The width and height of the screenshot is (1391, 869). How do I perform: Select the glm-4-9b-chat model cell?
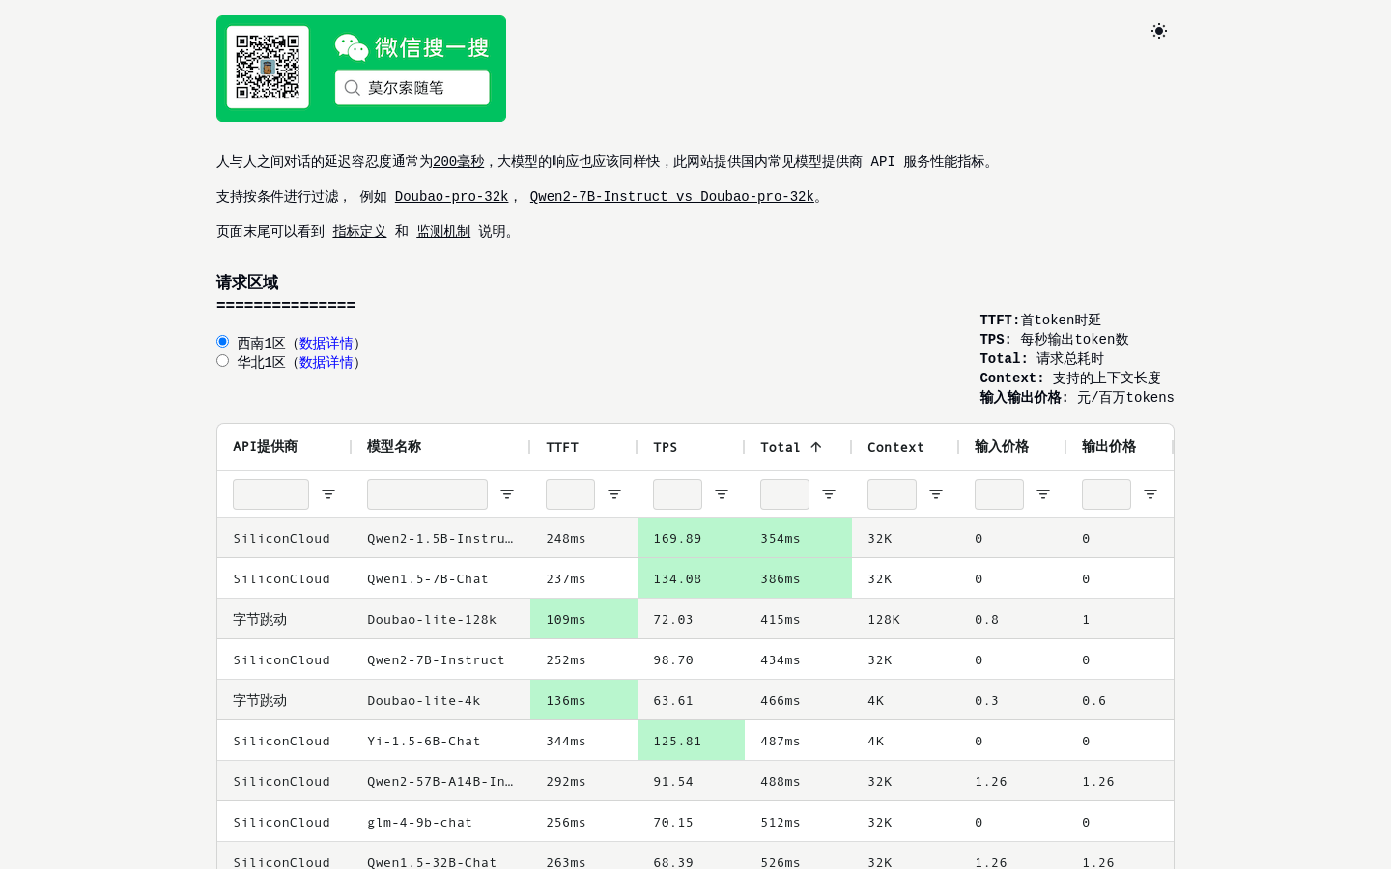(x=440, y=822)
